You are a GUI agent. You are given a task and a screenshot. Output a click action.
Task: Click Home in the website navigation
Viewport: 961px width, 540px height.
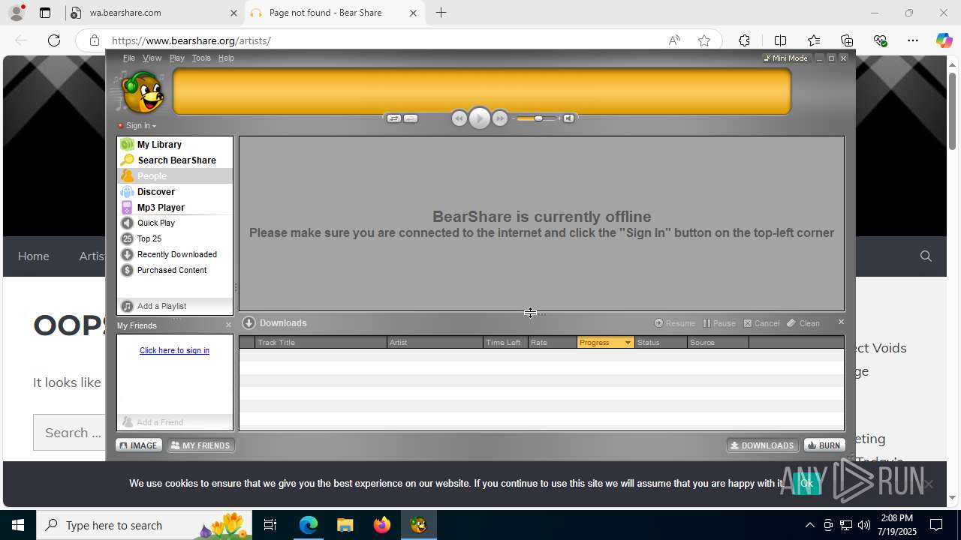click(x=33, y=256)
